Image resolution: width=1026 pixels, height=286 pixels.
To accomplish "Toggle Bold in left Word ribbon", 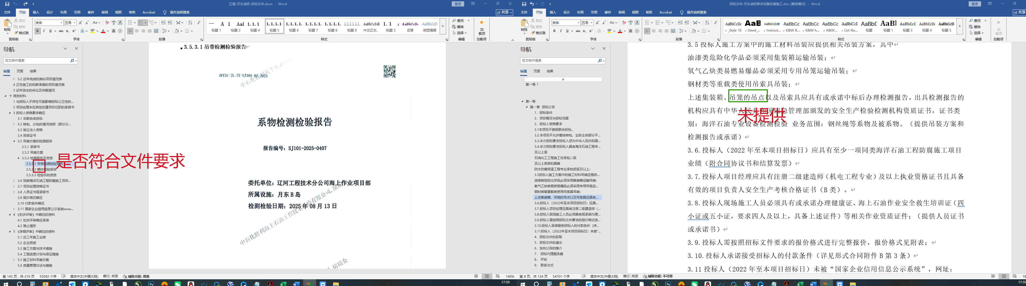I will 37,31.
